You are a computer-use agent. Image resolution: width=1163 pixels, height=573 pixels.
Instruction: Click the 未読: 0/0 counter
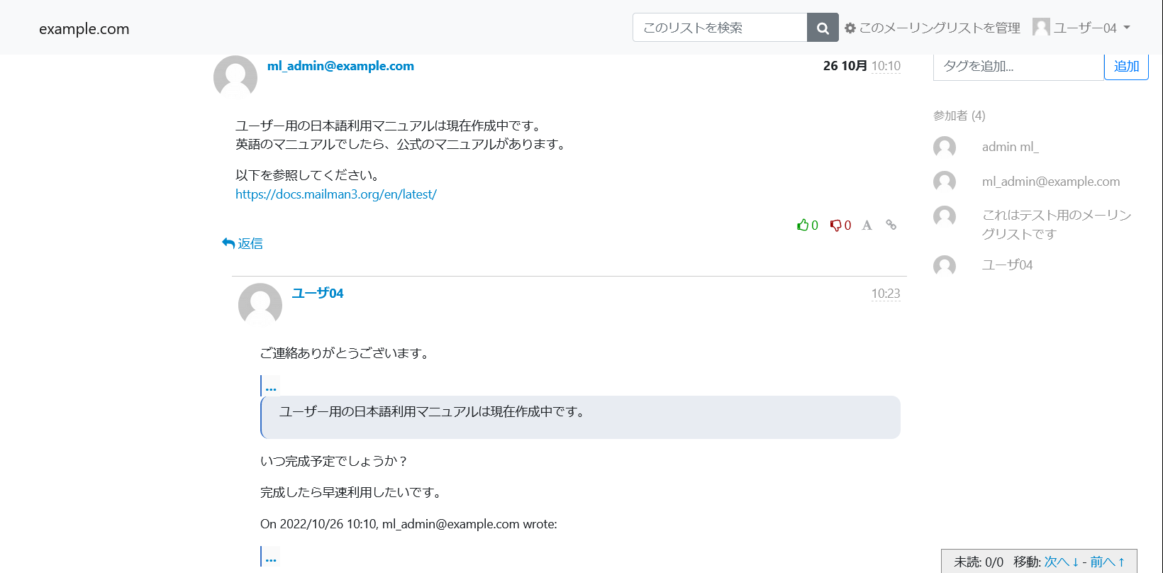coord(979,562)
